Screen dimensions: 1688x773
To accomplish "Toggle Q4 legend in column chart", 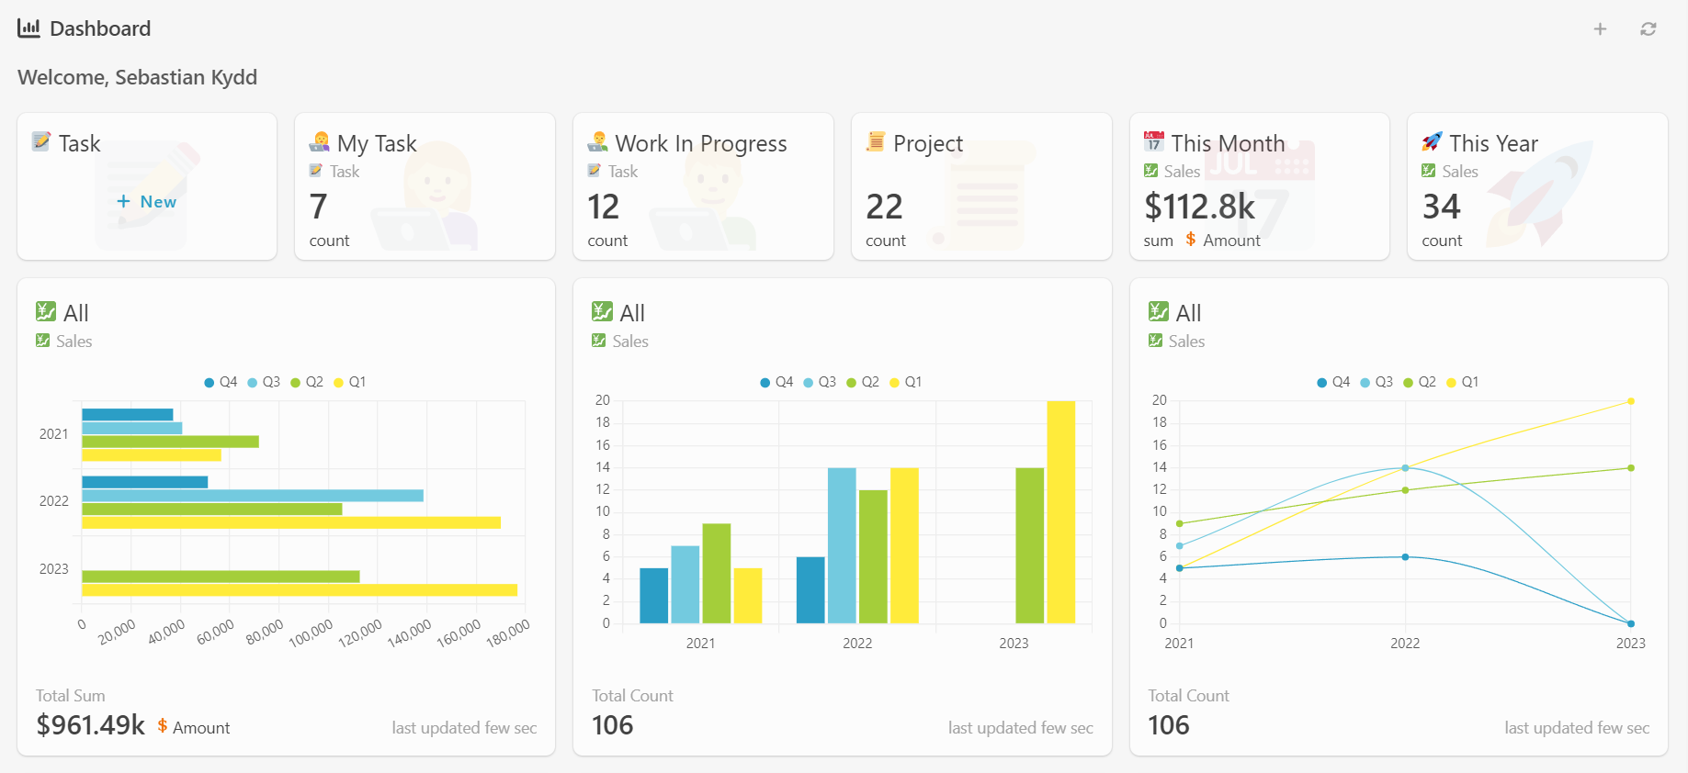I will pyautogui.click(x=776, y=382).
